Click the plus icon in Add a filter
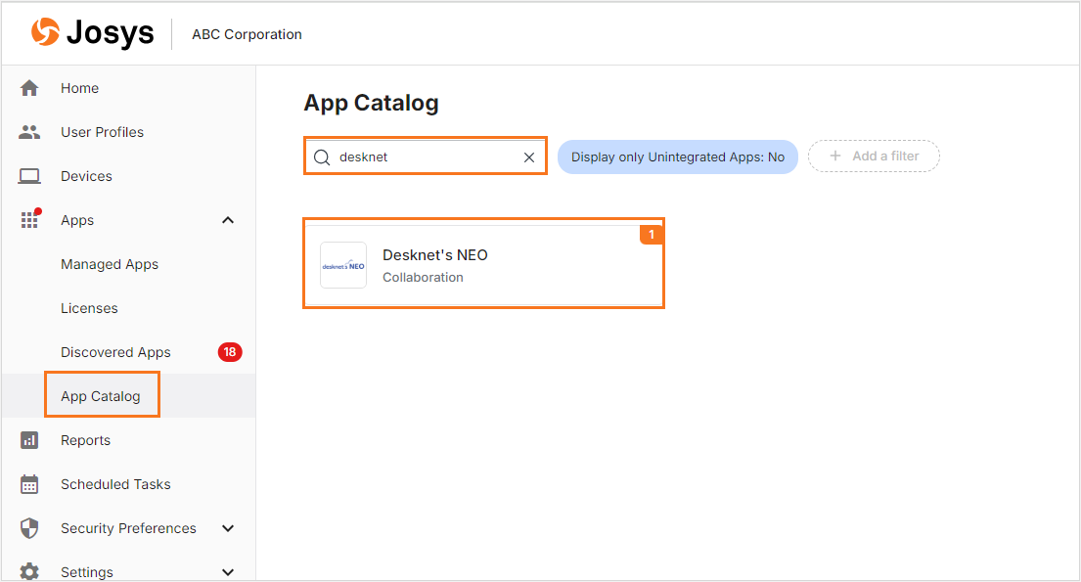The height and width of the screenshot is (582, 1081). click(x=834, y=156)
